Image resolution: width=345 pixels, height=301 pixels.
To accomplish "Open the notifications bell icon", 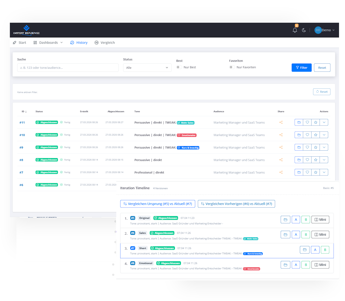I will (295, 30).
